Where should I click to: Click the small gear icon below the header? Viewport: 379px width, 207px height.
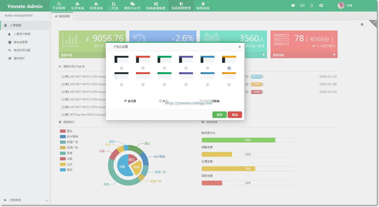point(362,24)
